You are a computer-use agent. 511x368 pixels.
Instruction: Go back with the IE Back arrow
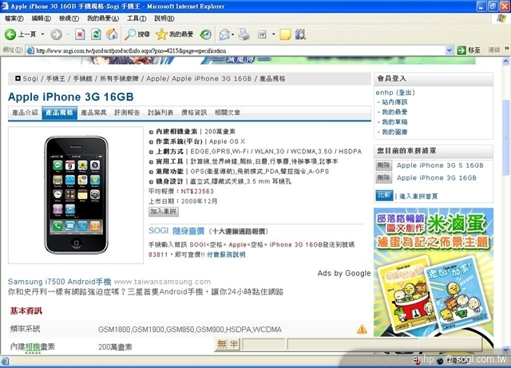pyautogui.click(x=10, y=34)
